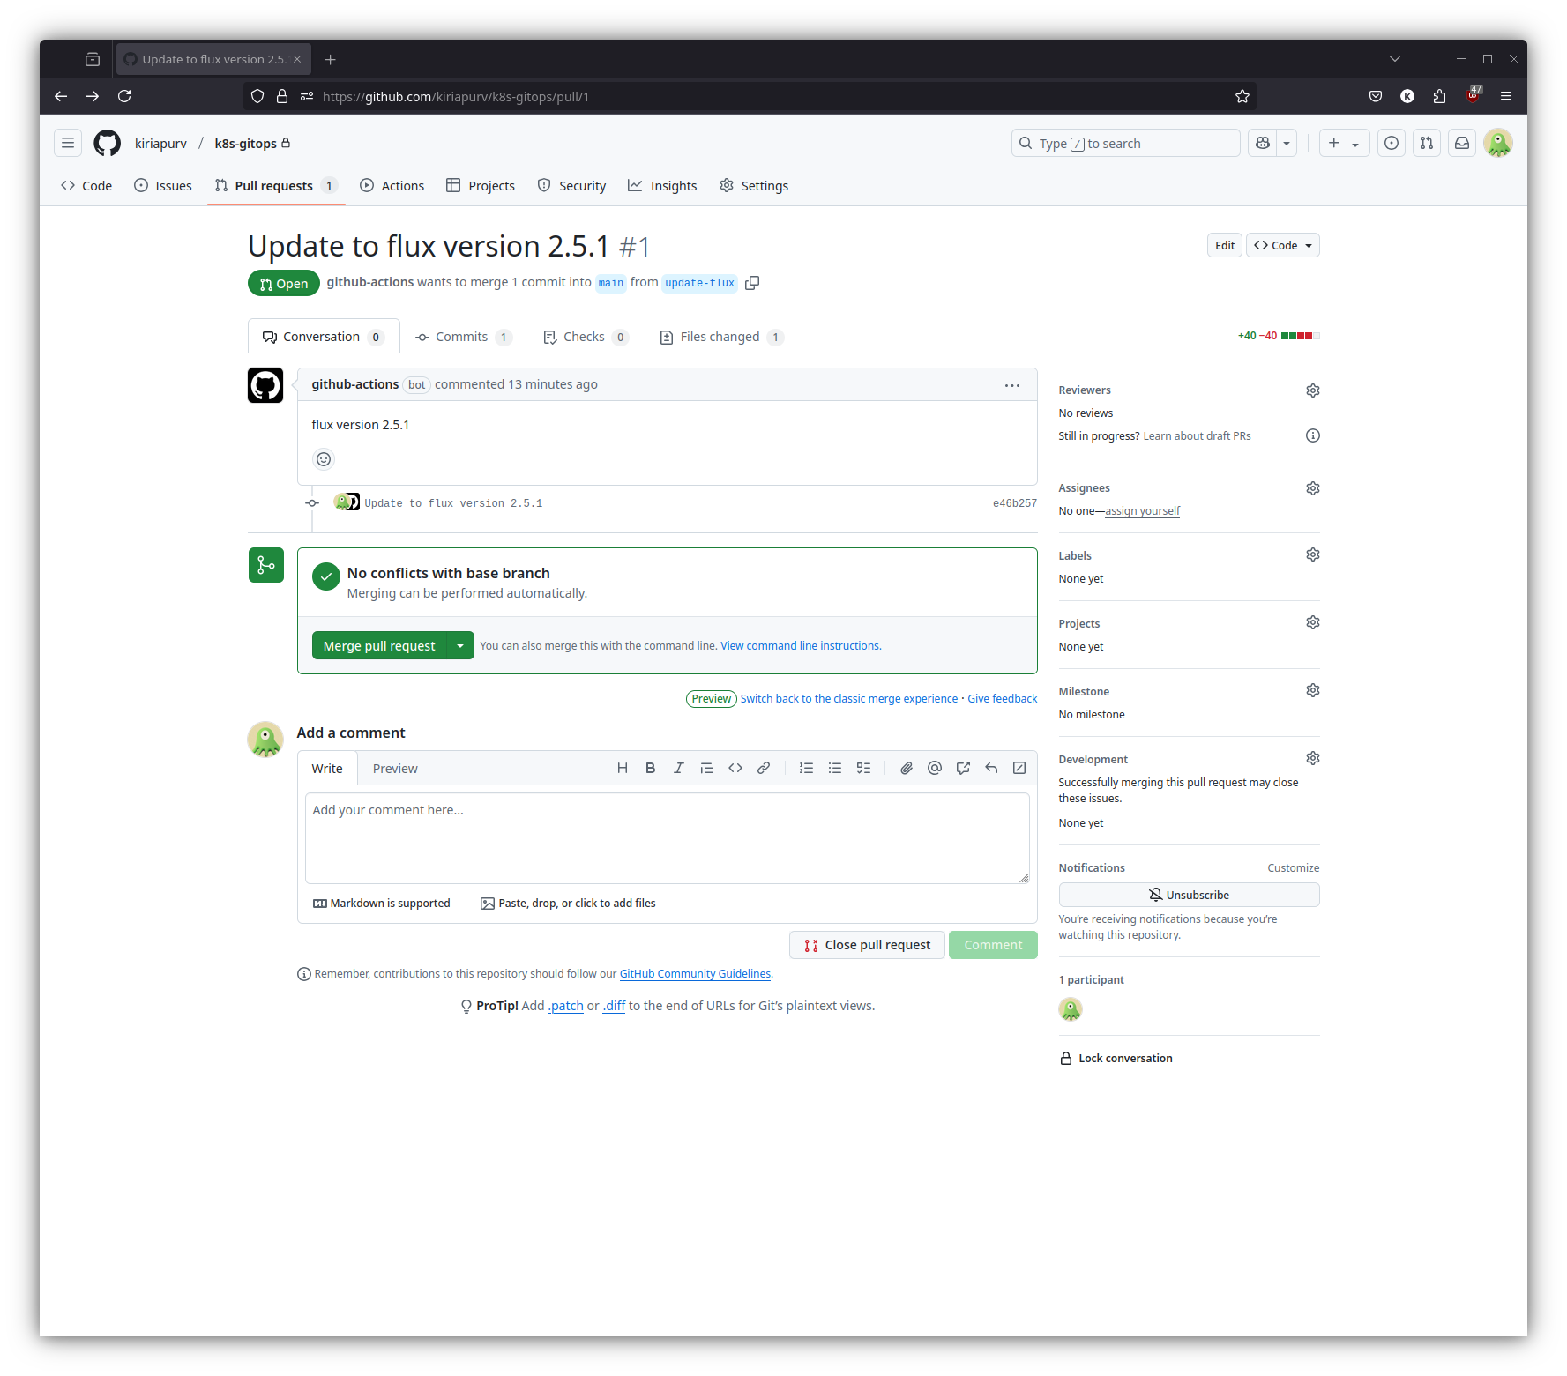
Task: Open the notifications inbox icon
Action: pyautogui.click(x=1461, y=143)
